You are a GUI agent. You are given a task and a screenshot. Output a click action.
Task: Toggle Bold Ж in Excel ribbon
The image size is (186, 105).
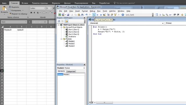tap(31, 13)
